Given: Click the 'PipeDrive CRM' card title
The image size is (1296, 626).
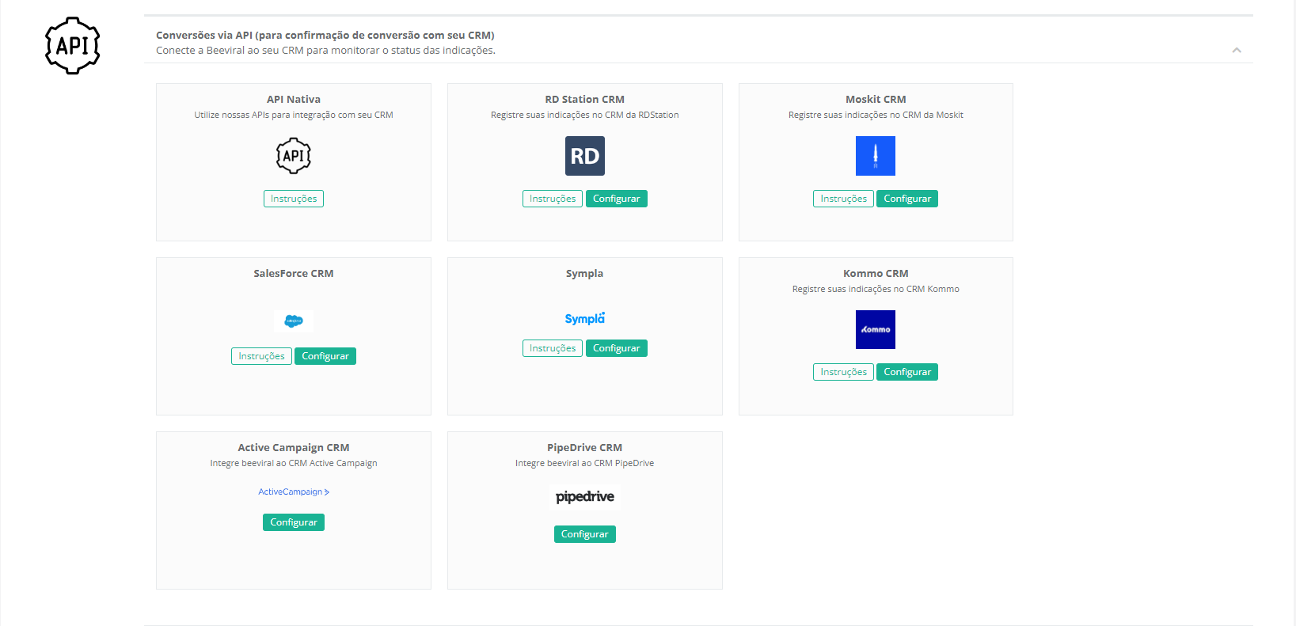Looking at the screenshot, I should (585, 447).
